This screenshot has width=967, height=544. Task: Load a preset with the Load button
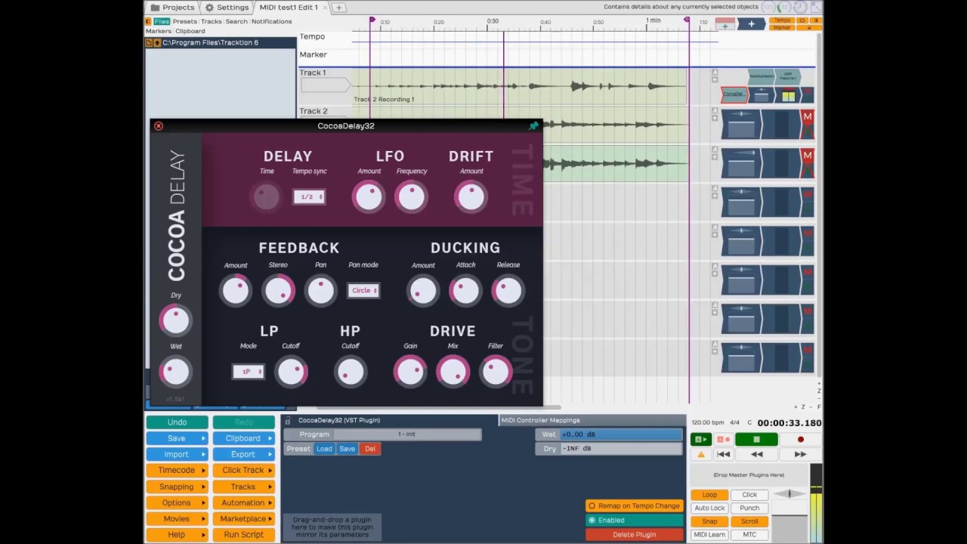coord(324,449)
